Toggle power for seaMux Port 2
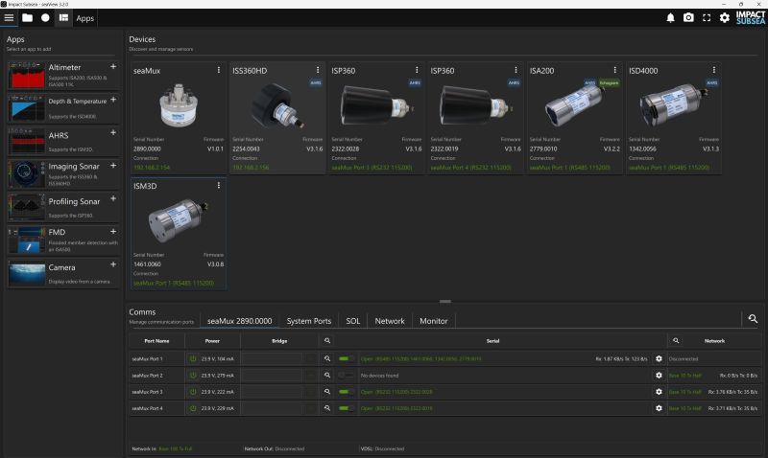Image resolution: width=768 pixels, height=458 pixels. [193, 376]
